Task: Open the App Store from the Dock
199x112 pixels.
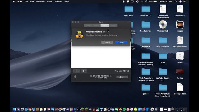Action: pyautogui.click(x=139, y=109)
